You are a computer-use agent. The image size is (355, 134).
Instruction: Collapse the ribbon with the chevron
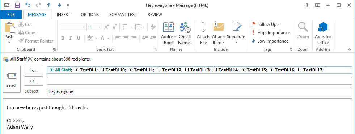click(x=349, y=49)
